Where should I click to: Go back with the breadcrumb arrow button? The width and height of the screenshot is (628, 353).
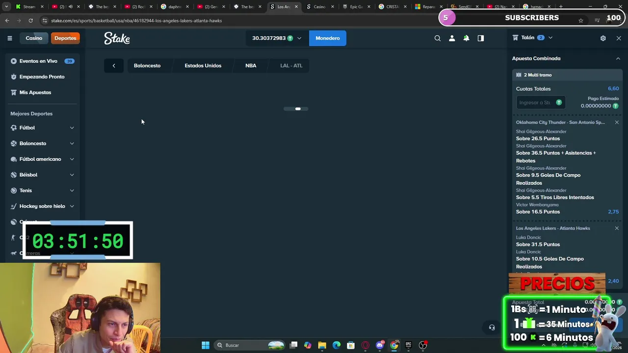tap(114, 66)
